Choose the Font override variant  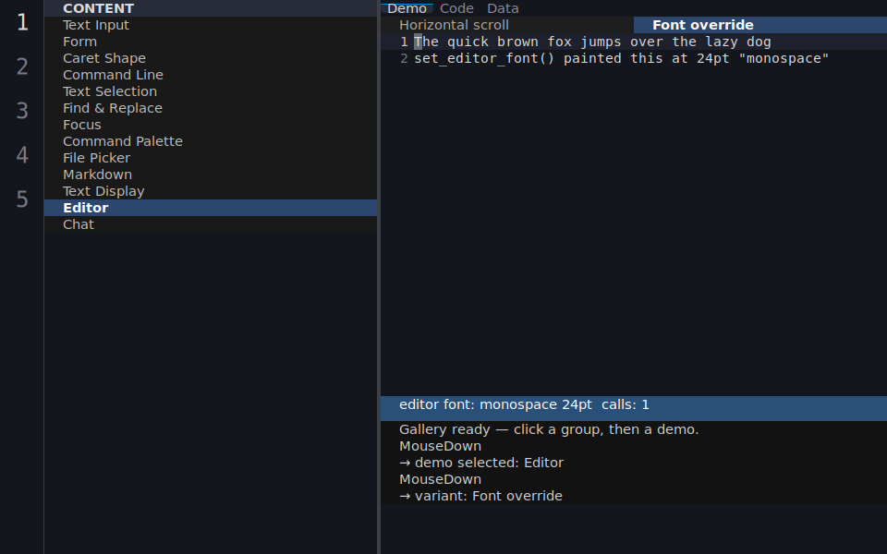point(760,25)
